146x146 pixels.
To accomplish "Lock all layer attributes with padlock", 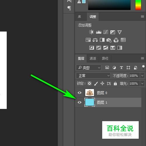I will (115, 84).
